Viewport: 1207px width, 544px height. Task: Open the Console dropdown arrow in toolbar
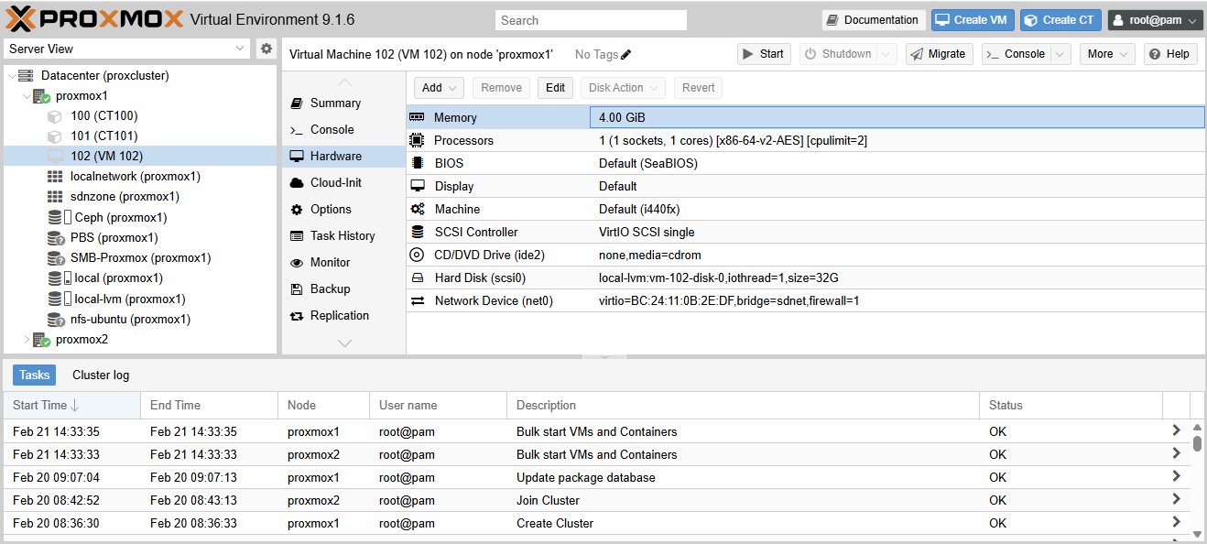[x=1060, y=54]
